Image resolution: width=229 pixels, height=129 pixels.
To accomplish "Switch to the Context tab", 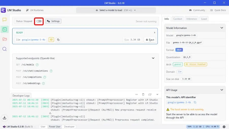I will [178, 19].
